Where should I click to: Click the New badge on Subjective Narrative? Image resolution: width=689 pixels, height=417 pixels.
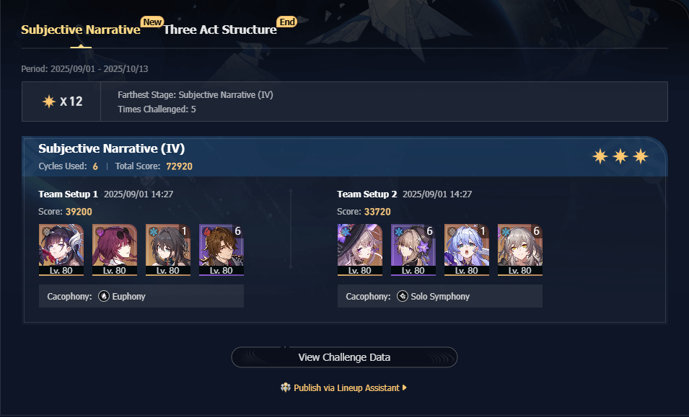152,22
